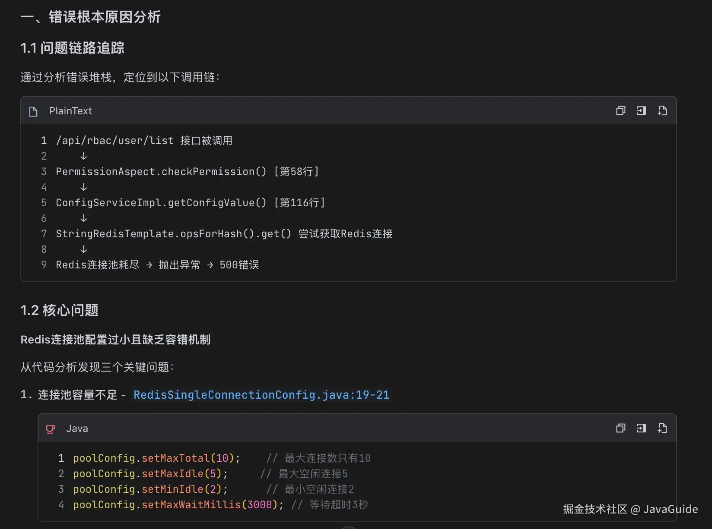Click code line Redis连接池耗尽 → 抛出异常 → 500错误
The image size is (712, 529).
pos(157,265)
